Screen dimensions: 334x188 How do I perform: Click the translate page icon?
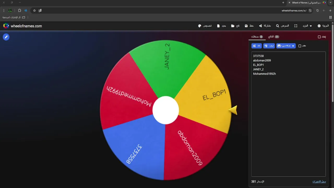click(x=40, y=10)
